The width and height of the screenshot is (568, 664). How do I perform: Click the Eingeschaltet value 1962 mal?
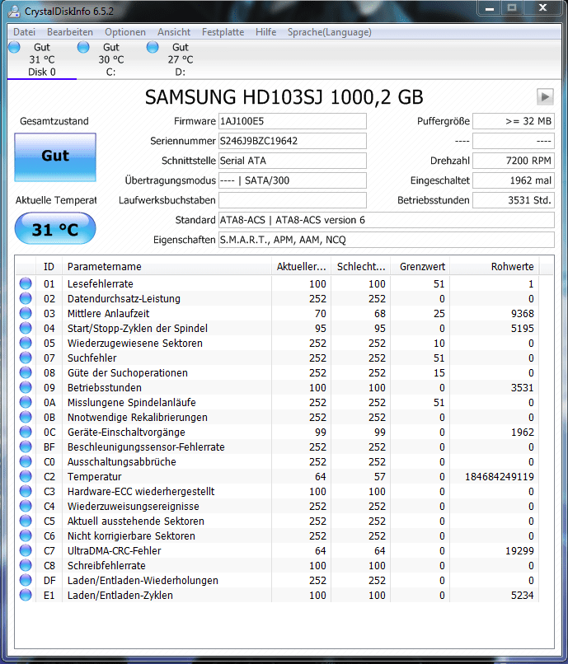tap(514, 180)
